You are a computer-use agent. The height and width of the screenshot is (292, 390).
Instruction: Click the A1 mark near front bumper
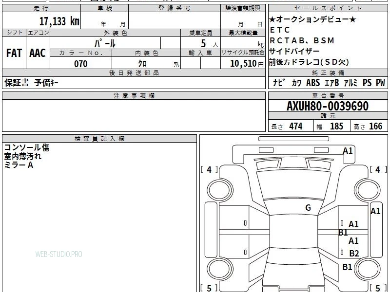[x=348, y=151]
